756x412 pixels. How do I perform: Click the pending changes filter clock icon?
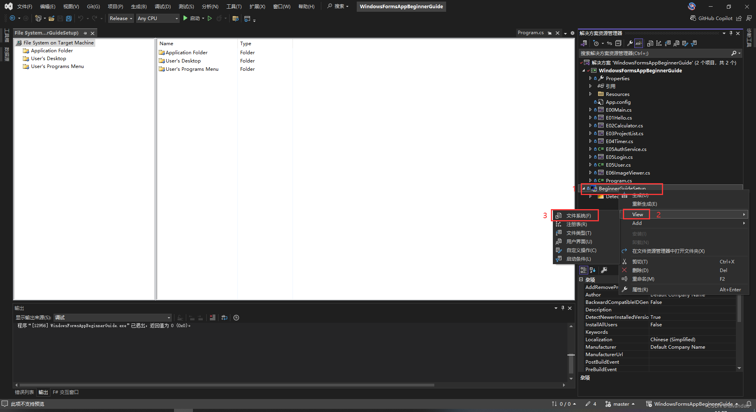596,43
